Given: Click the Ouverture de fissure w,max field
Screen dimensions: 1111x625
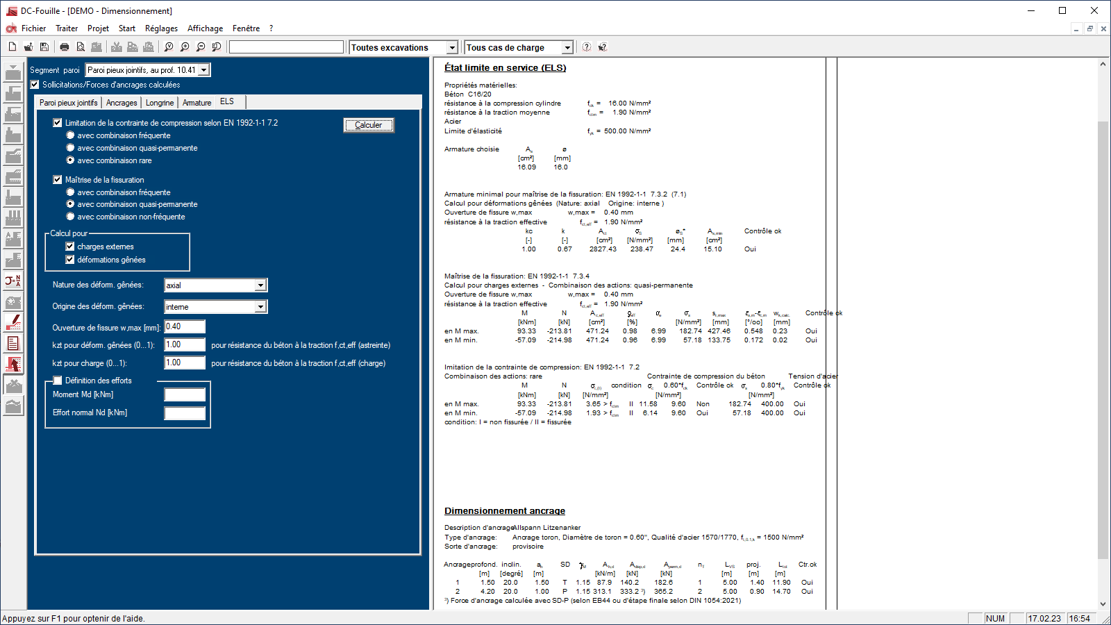Looking at the screenshot, I should [x=185, y=326].
